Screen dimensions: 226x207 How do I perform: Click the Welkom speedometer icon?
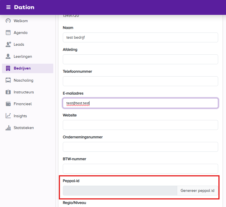click(x=8, y=21)
